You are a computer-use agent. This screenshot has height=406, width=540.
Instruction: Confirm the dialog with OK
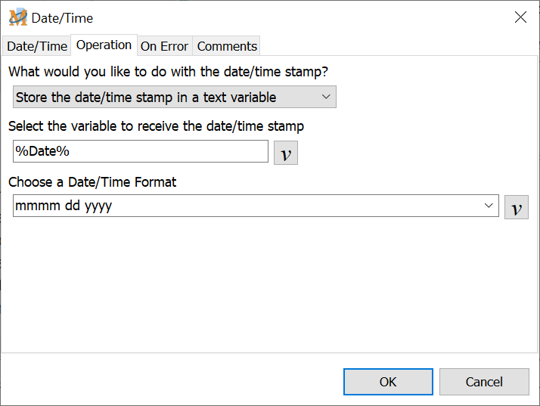(388, 382)
